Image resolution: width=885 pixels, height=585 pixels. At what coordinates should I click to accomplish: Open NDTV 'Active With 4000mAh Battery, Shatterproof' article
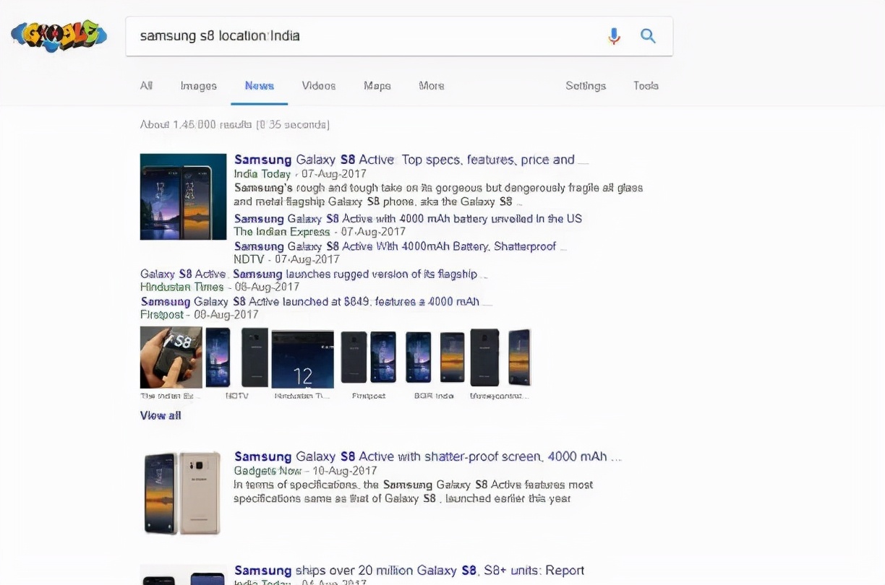pos(400,246)
